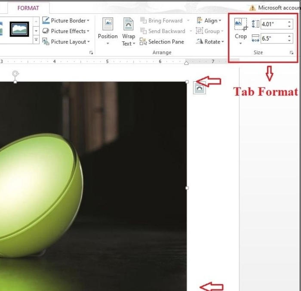This screenshot has width=301, height=291.
Task: Open the Picture Styles dialog launcher
Action: coord(91,53)
